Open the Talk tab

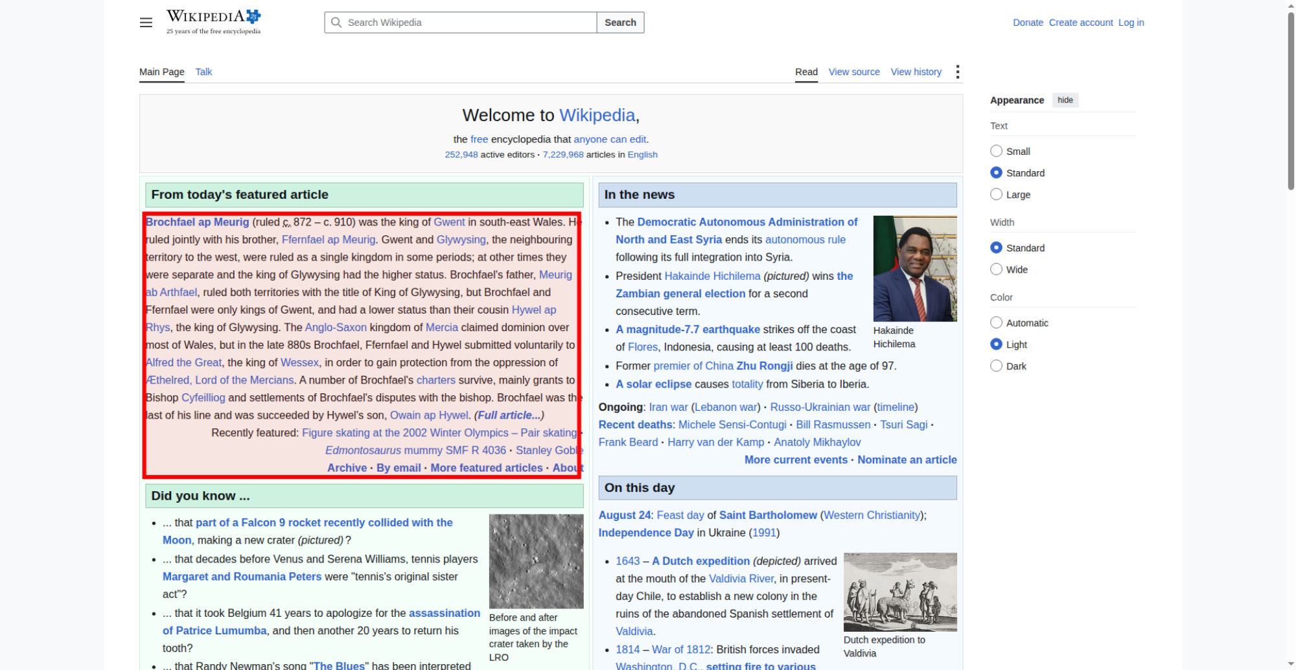point(203,72)
